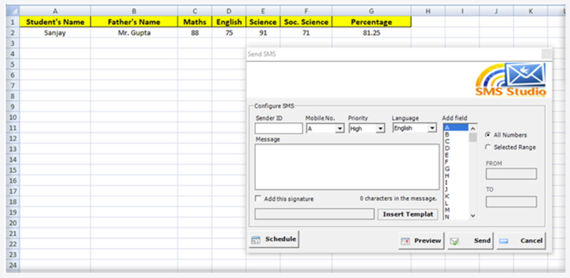The width and height of the screenshot is (570, 278).
Task: Select field N in Add field list
Action: point(456,216)
